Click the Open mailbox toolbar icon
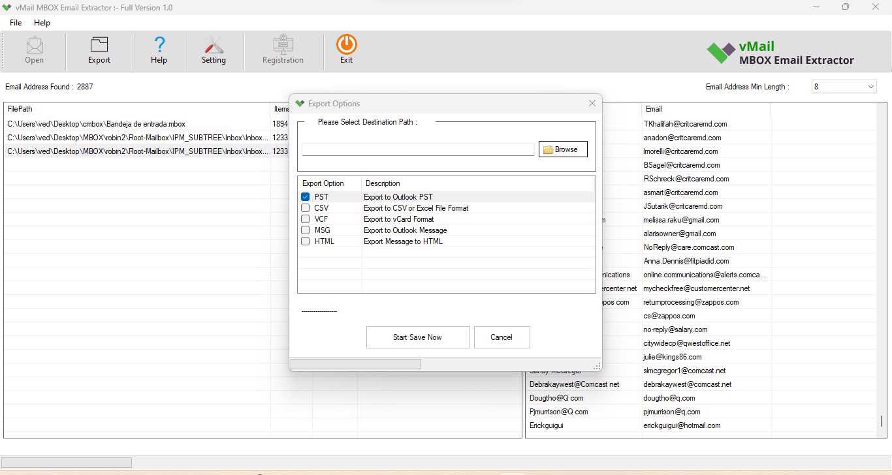Image resolution: width=892 pixels, height=475 pixels. (34, 50)
